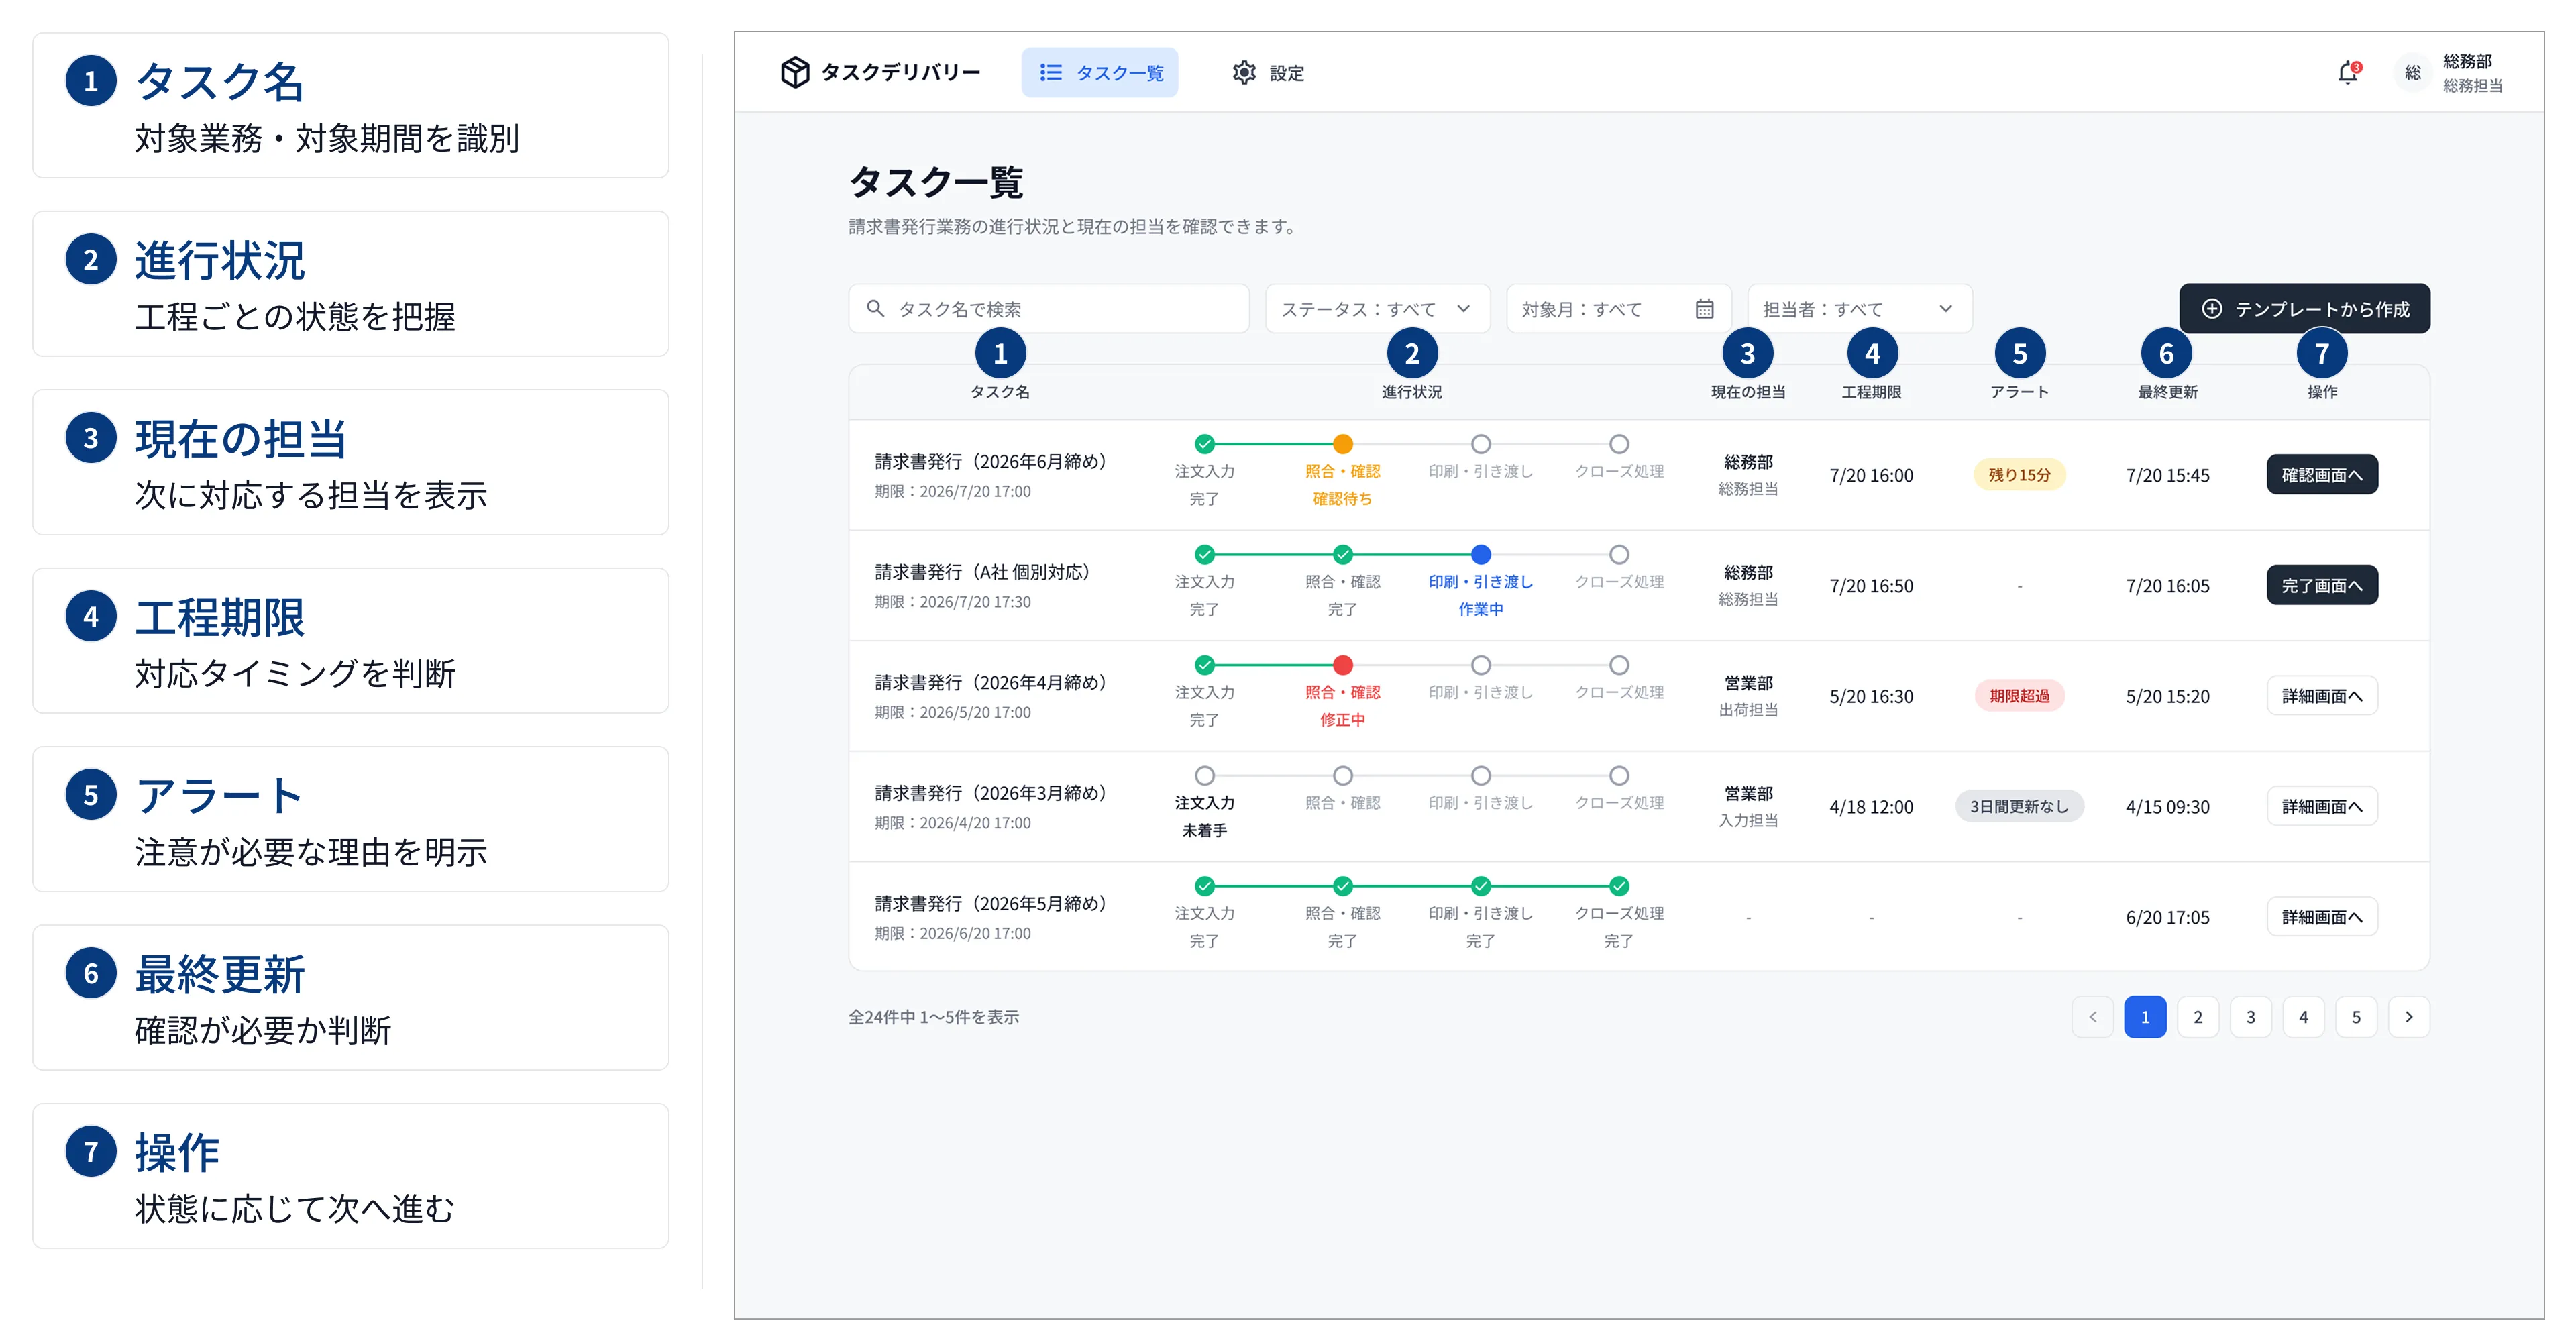Click 詳細画面へ for 2026年4月締め
2576x1343 pixels.
point(2322,696)
